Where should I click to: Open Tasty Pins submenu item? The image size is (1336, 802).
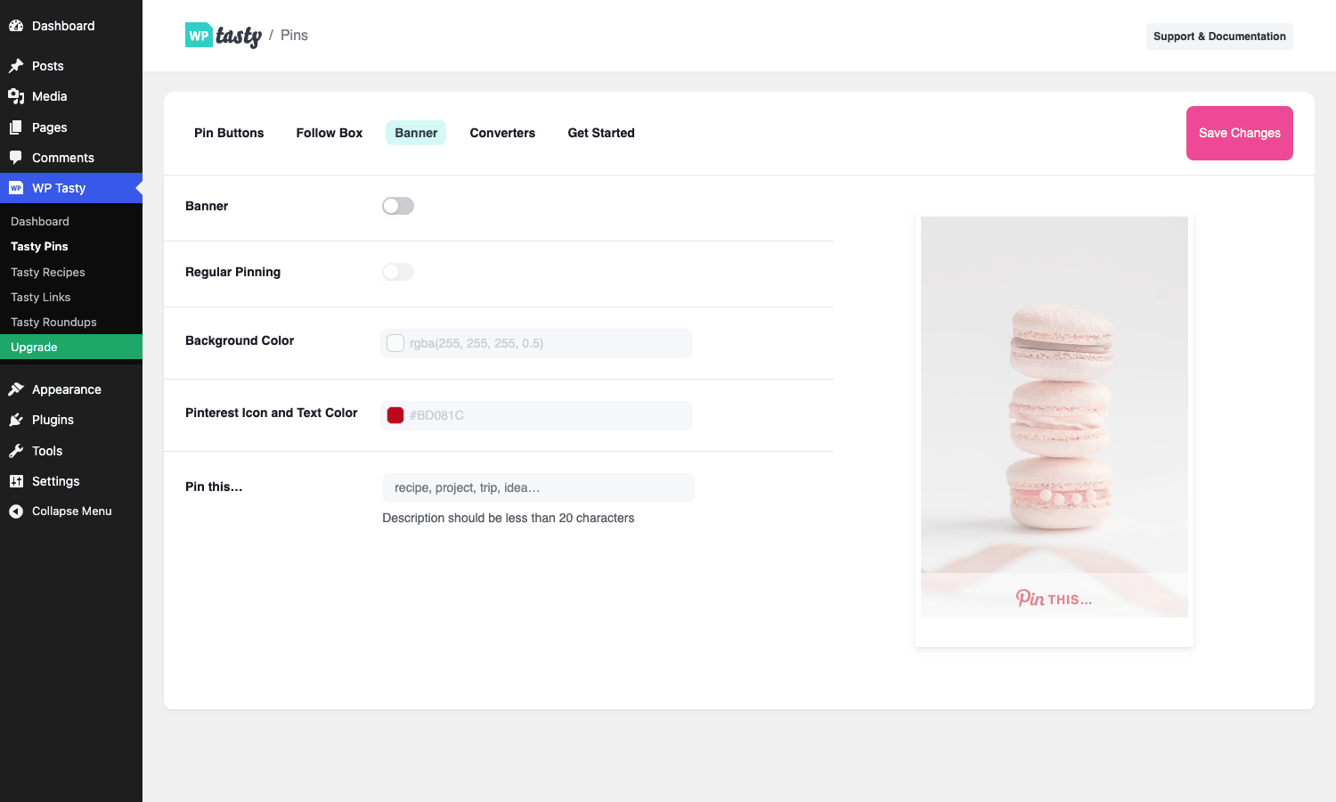point(39,247)
